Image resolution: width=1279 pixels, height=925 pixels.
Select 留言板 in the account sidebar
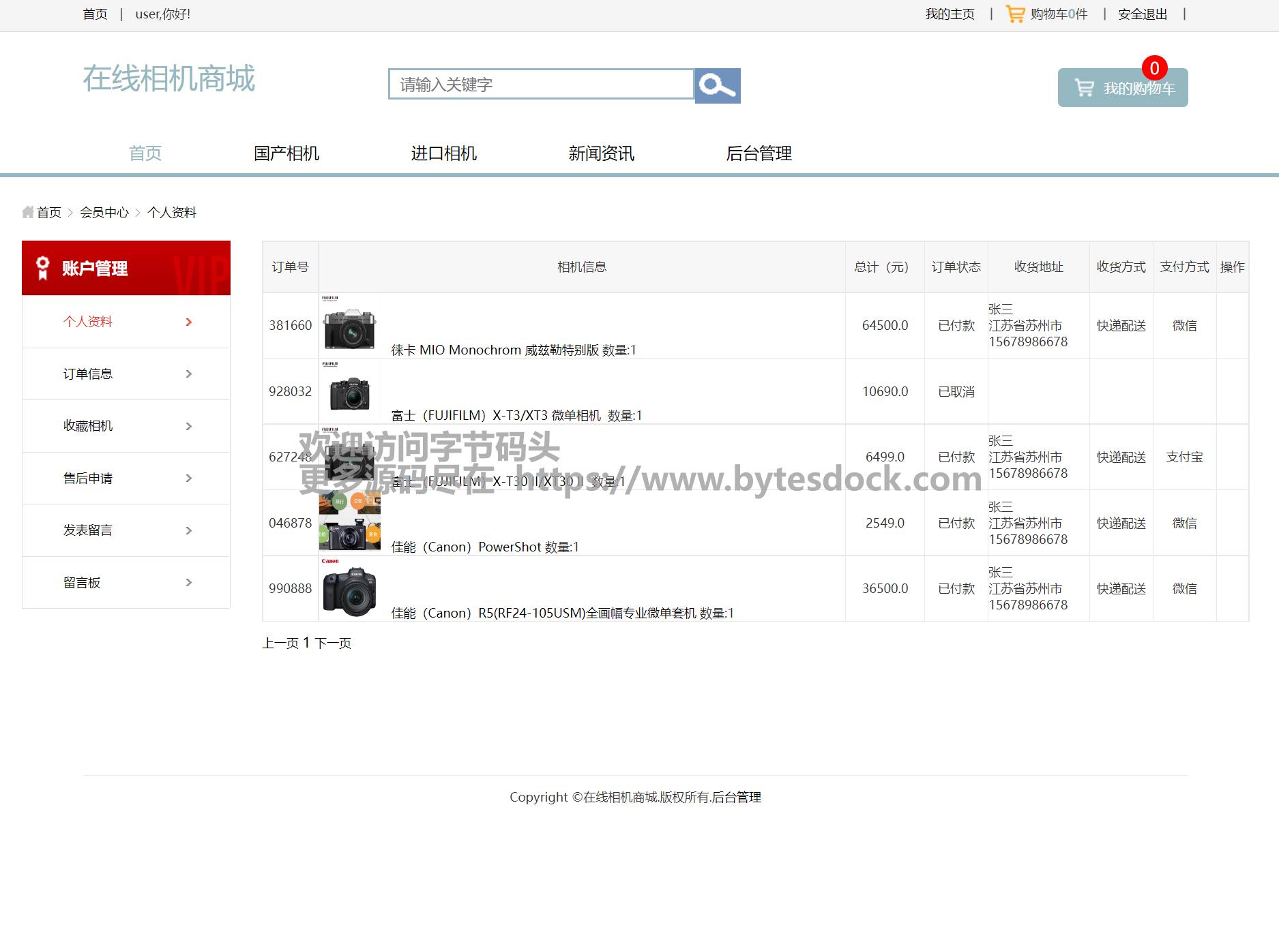tap(82, 583)
